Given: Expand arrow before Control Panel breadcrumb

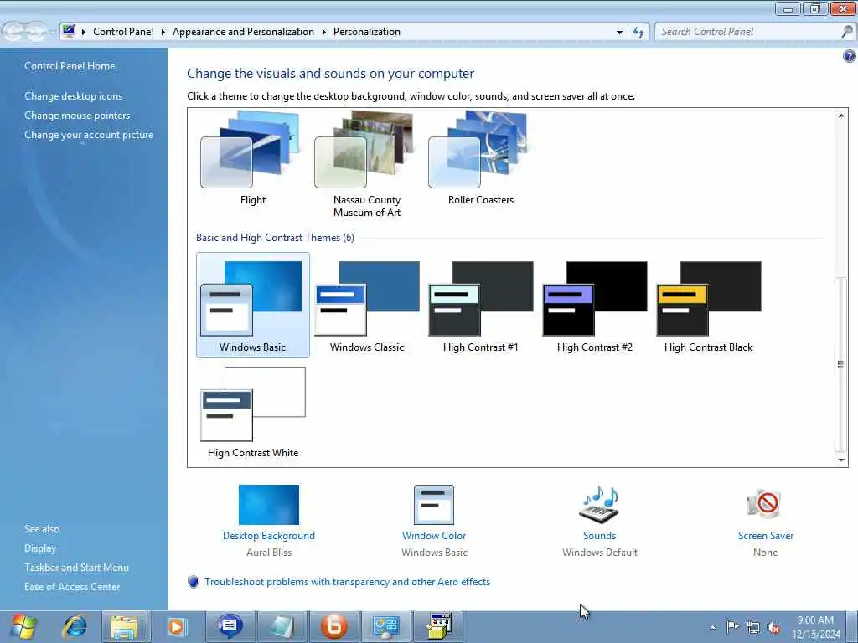Looking at the screenshot, I should 84,33.
